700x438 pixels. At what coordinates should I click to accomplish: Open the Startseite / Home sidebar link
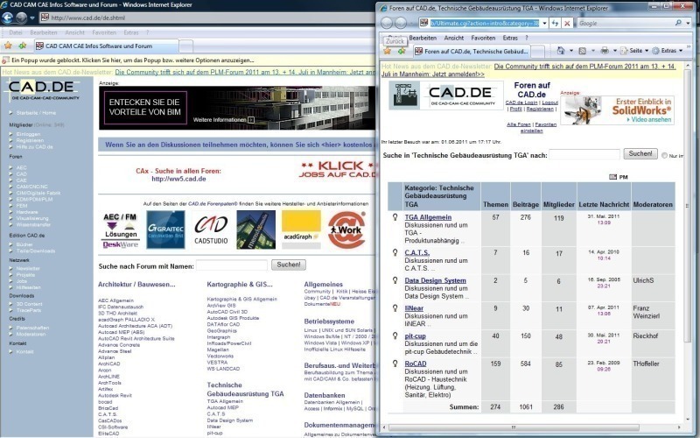pyautogui.click(x=36, y=113)
